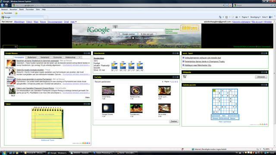Open the blue help question mark icon
The width and height of the screenshot is (276, 155).
coord(270,17)
